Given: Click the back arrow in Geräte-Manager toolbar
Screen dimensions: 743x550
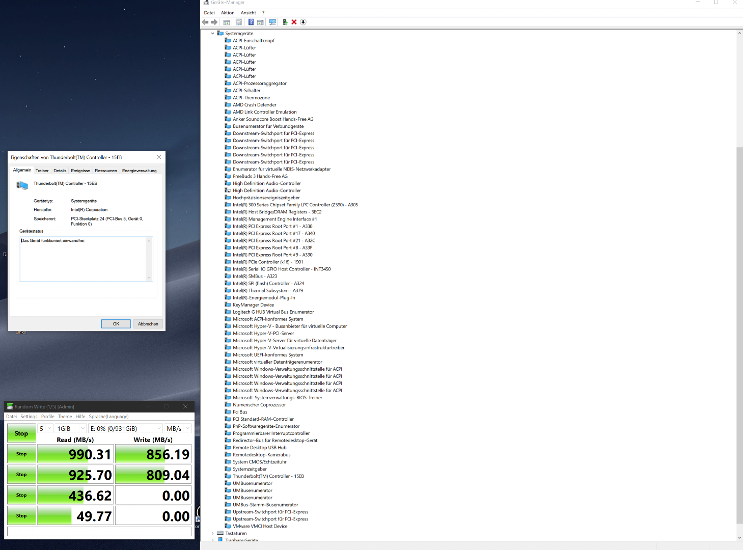Looking at the screenshot, I should pos(205,22).
